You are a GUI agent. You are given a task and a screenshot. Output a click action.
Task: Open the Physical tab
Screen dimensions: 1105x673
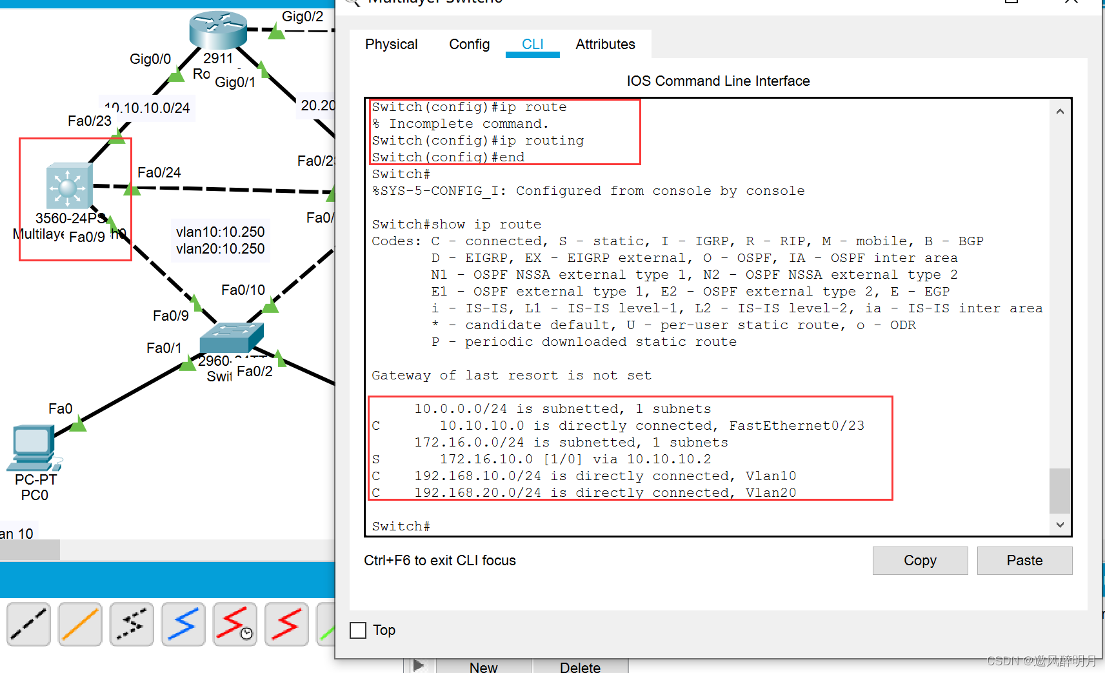tap(392, 44)
